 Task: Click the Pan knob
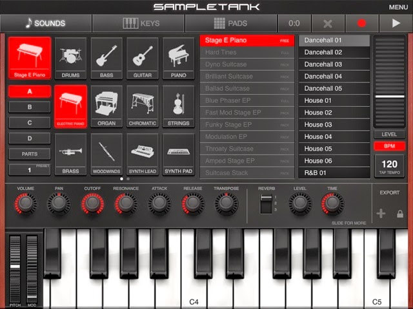click(x=59, y=203)
